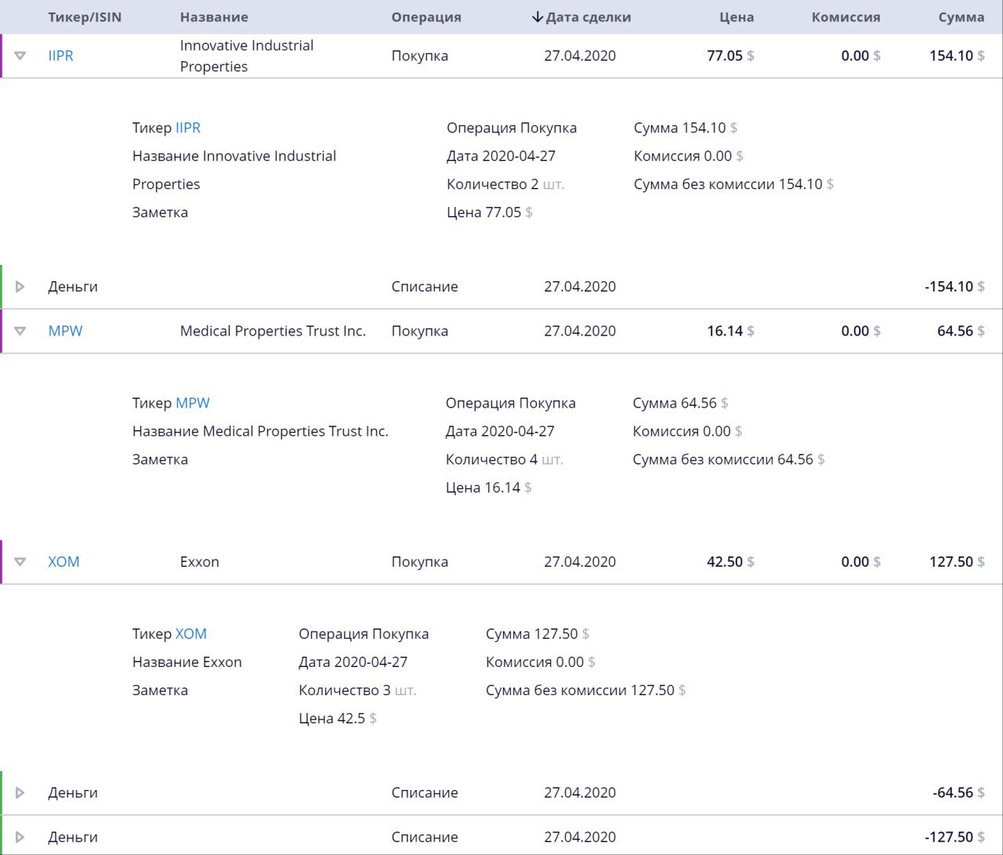The image size is (1003, 855).
Task: Click the 0.00 $ commission in IIPR row
Action: (x=860, y=56)
